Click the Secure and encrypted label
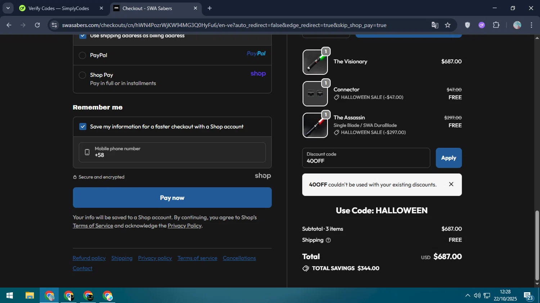 coord(99,177)
